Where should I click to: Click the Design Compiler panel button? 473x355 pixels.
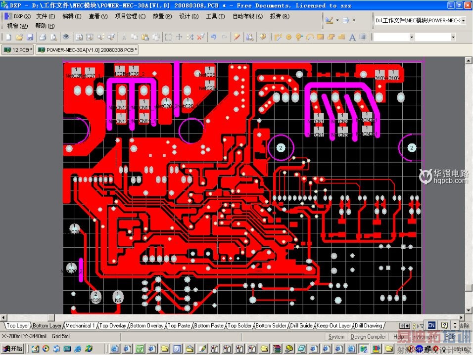368,337
